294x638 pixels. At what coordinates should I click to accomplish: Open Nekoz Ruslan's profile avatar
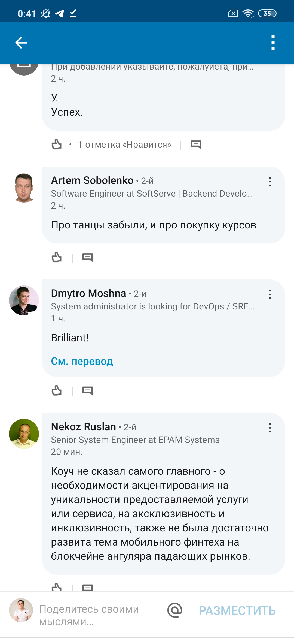coord(24,434)
